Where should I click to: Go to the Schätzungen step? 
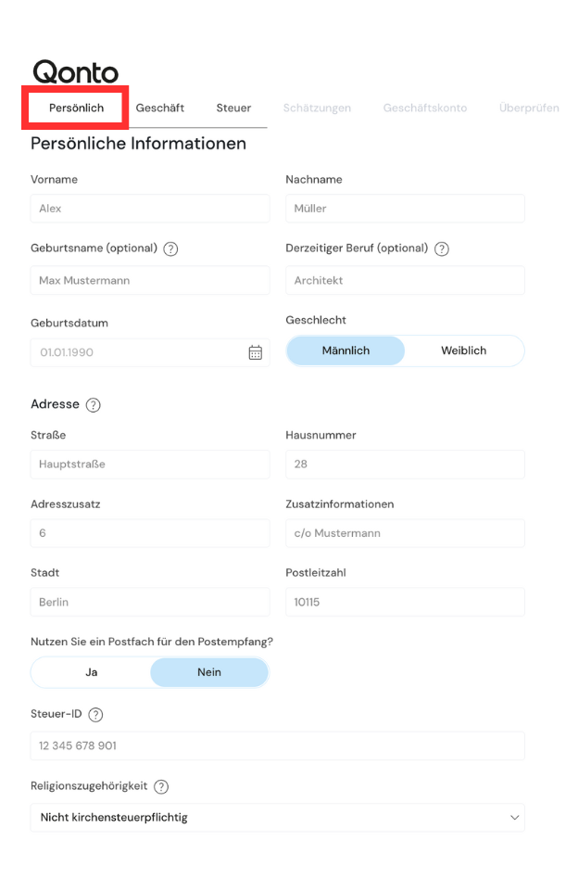[x=317, y=108]
